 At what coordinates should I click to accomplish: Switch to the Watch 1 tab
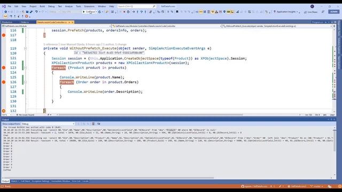point(15,181)
